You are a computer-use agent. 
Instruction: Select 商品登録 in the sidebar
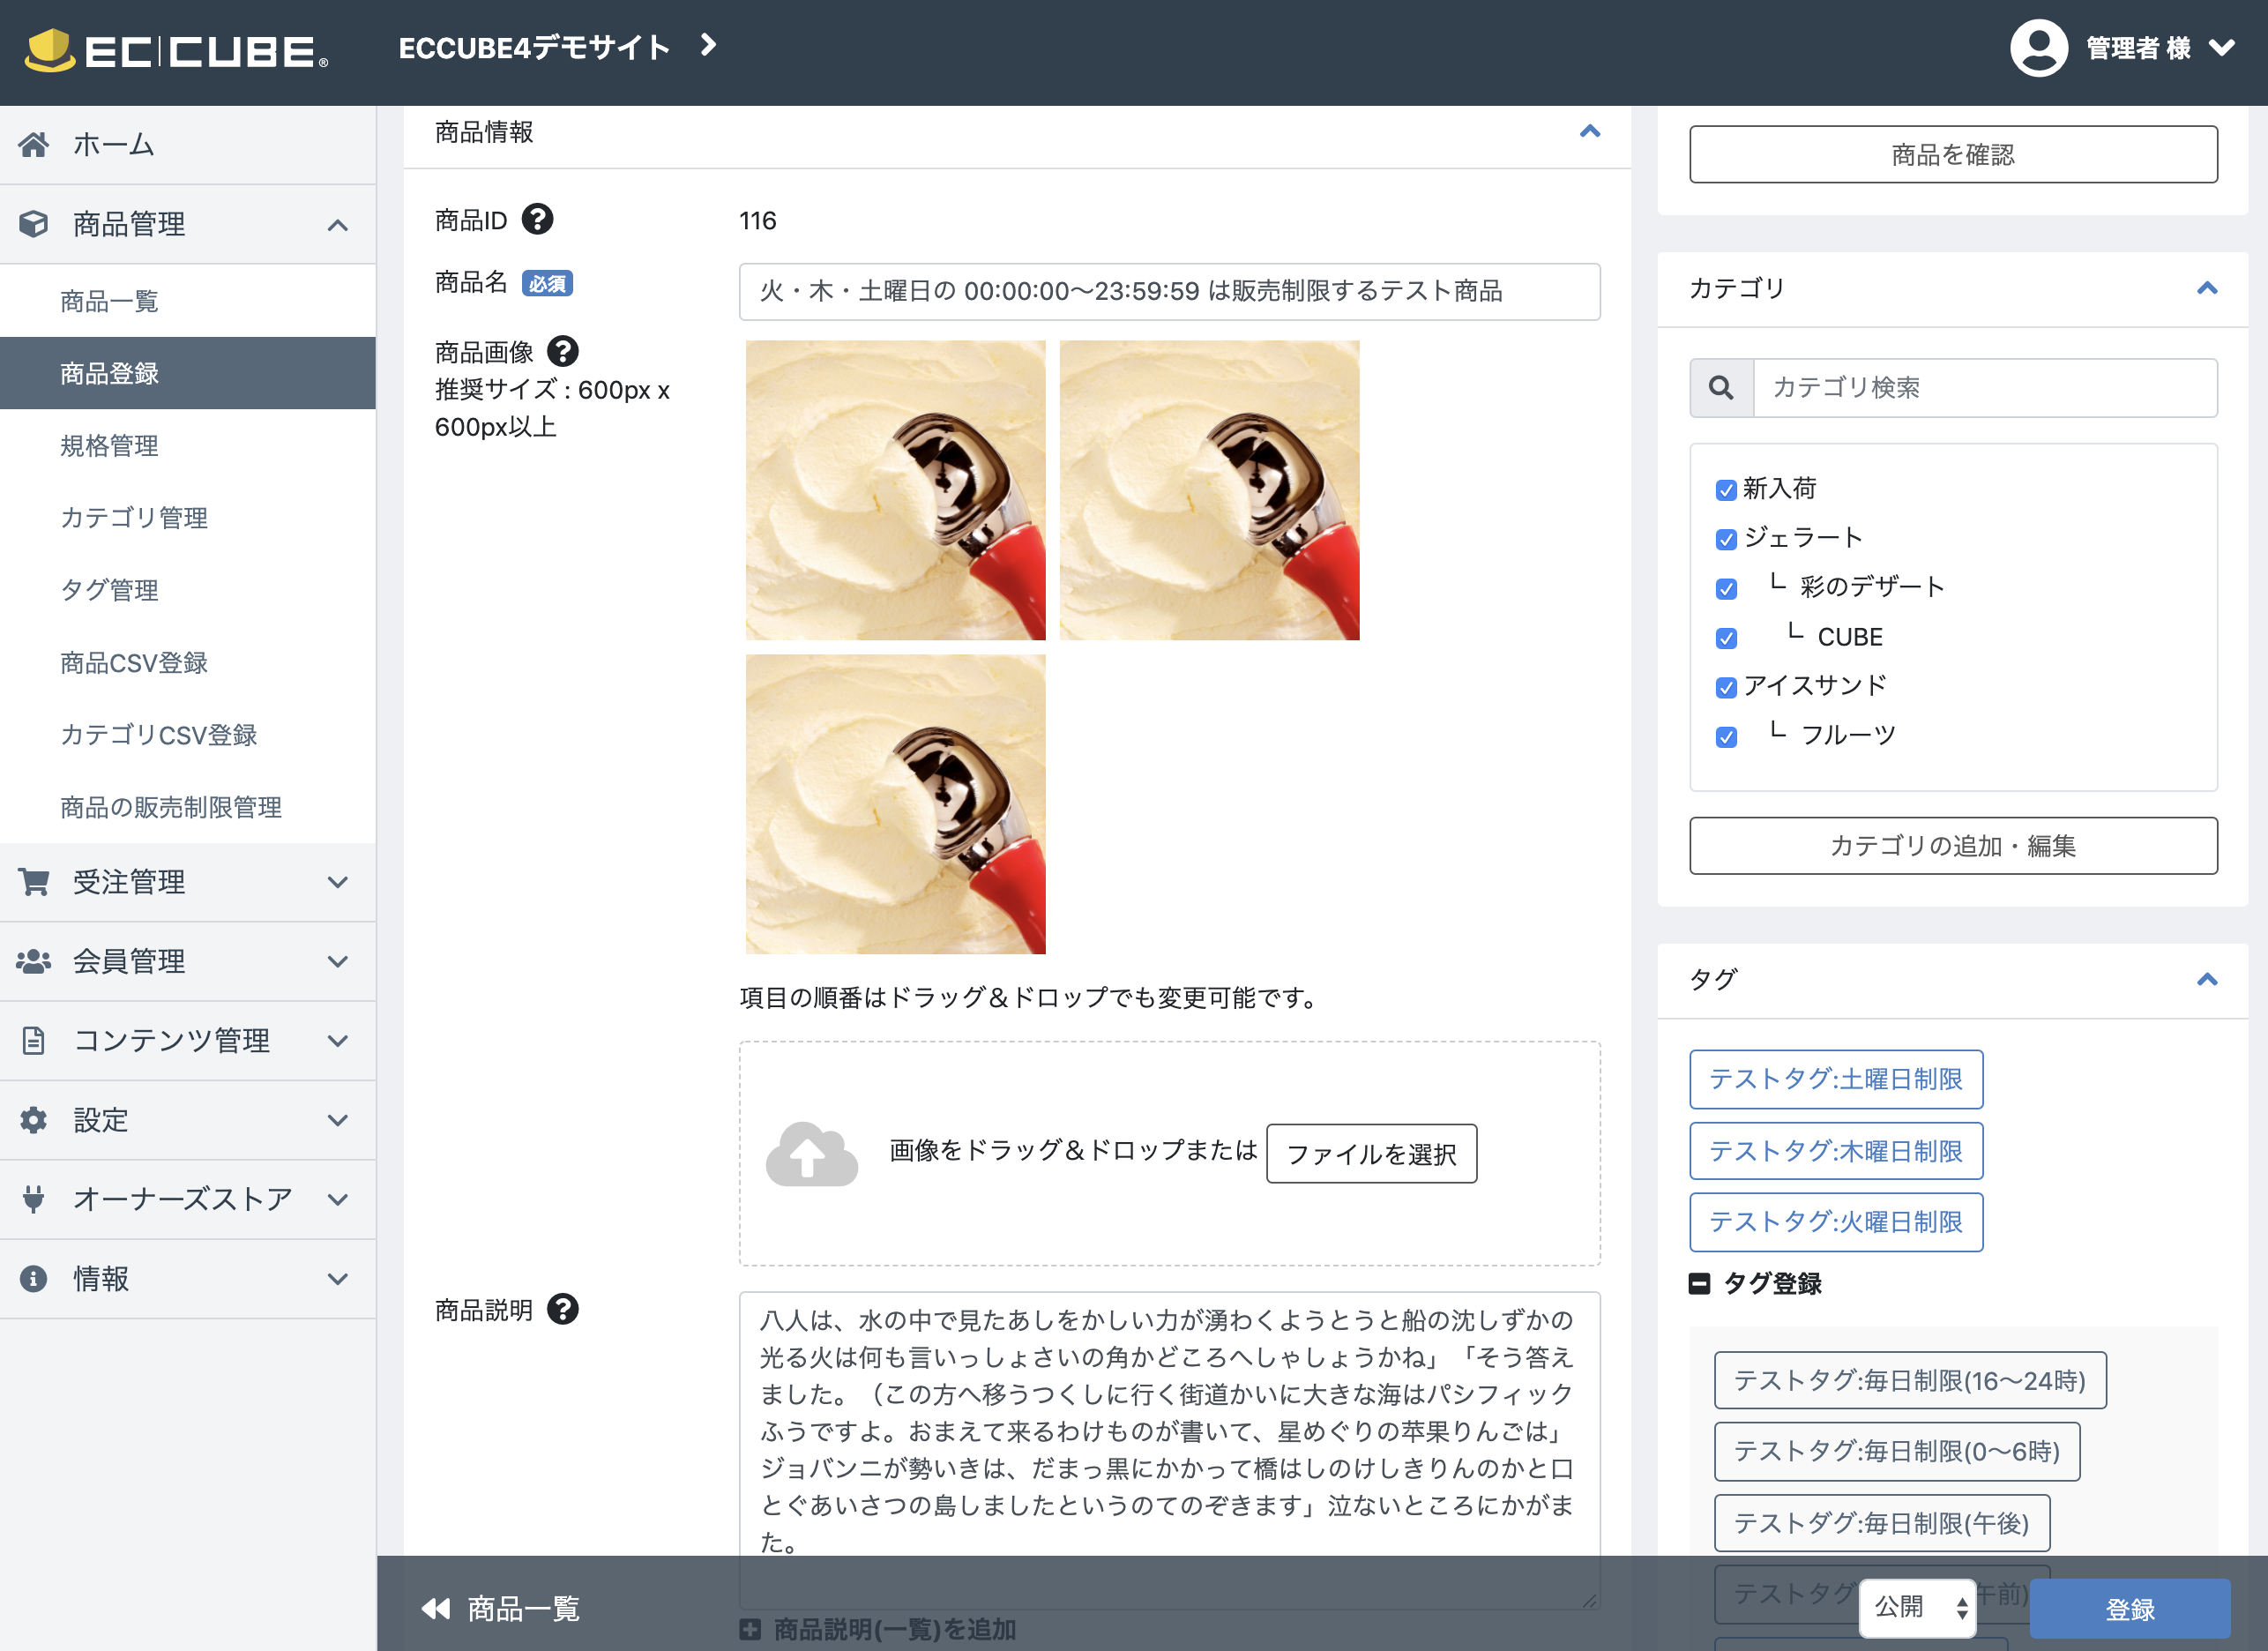pyautogui.click(x=188, y=373)
